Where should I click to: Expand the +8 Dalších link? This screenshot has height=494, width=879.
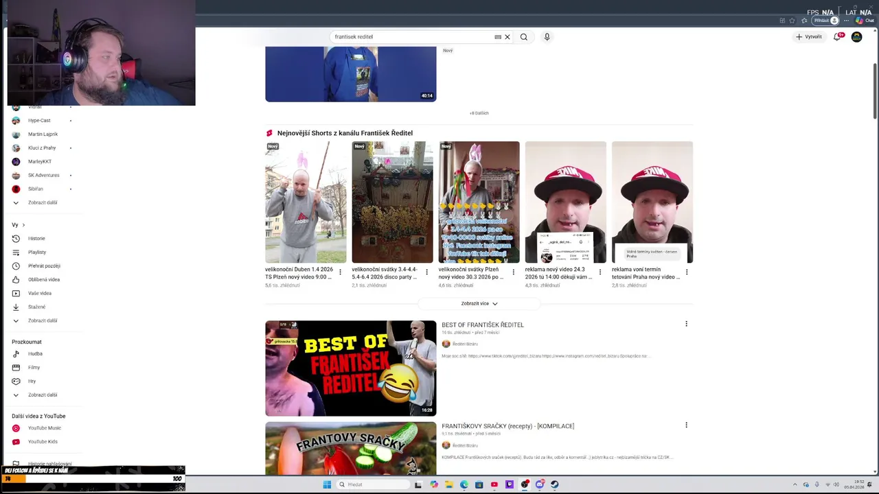point(479,113)
